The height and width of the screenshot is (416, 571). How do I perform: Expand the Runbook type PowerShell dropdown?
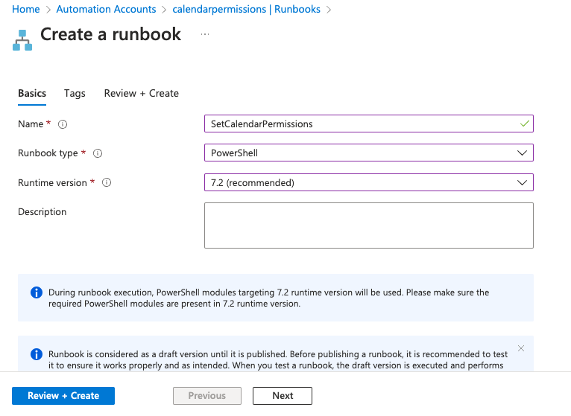(368, 153)
